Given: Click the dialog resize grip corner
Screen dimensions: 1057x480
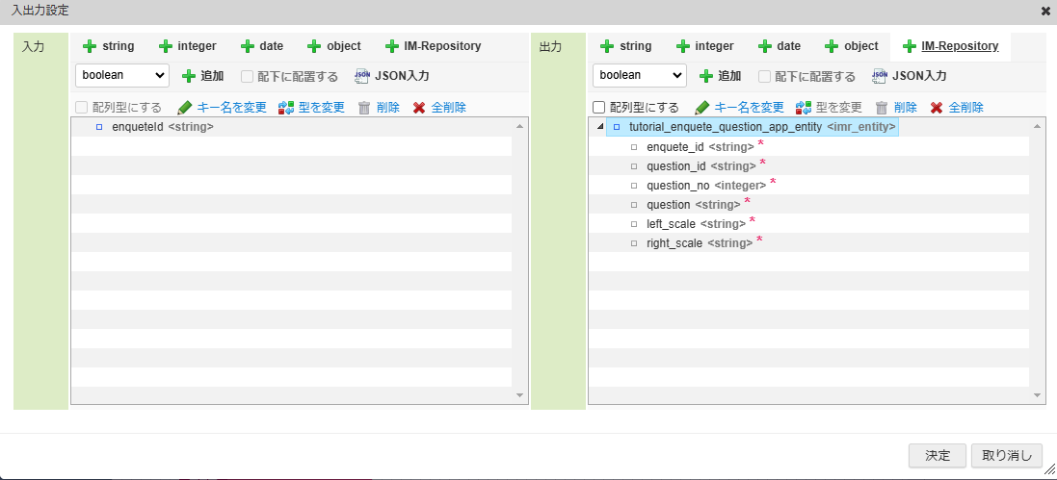Looking at the screenshot, I should click(1049, 469).
